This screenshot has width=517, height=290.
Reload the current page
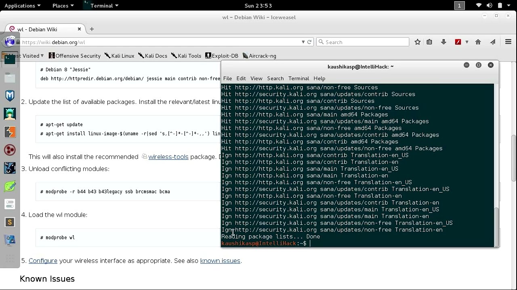pos(309,42)
